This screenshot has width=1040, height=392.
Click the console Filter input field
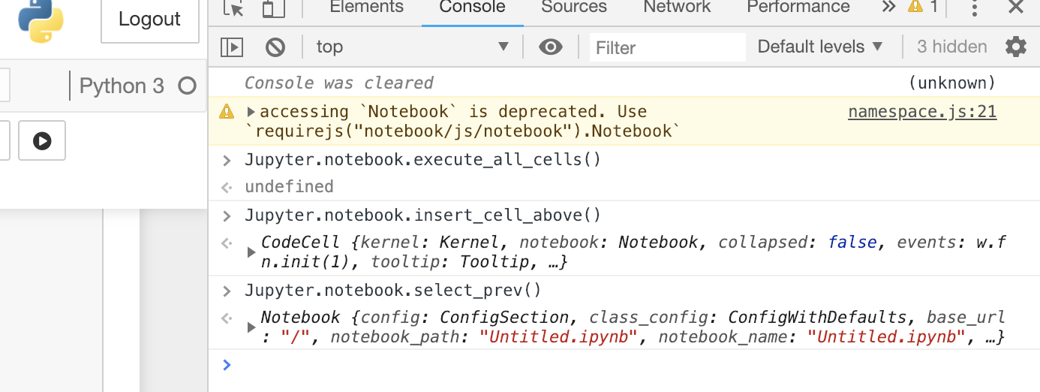(667, 47)
